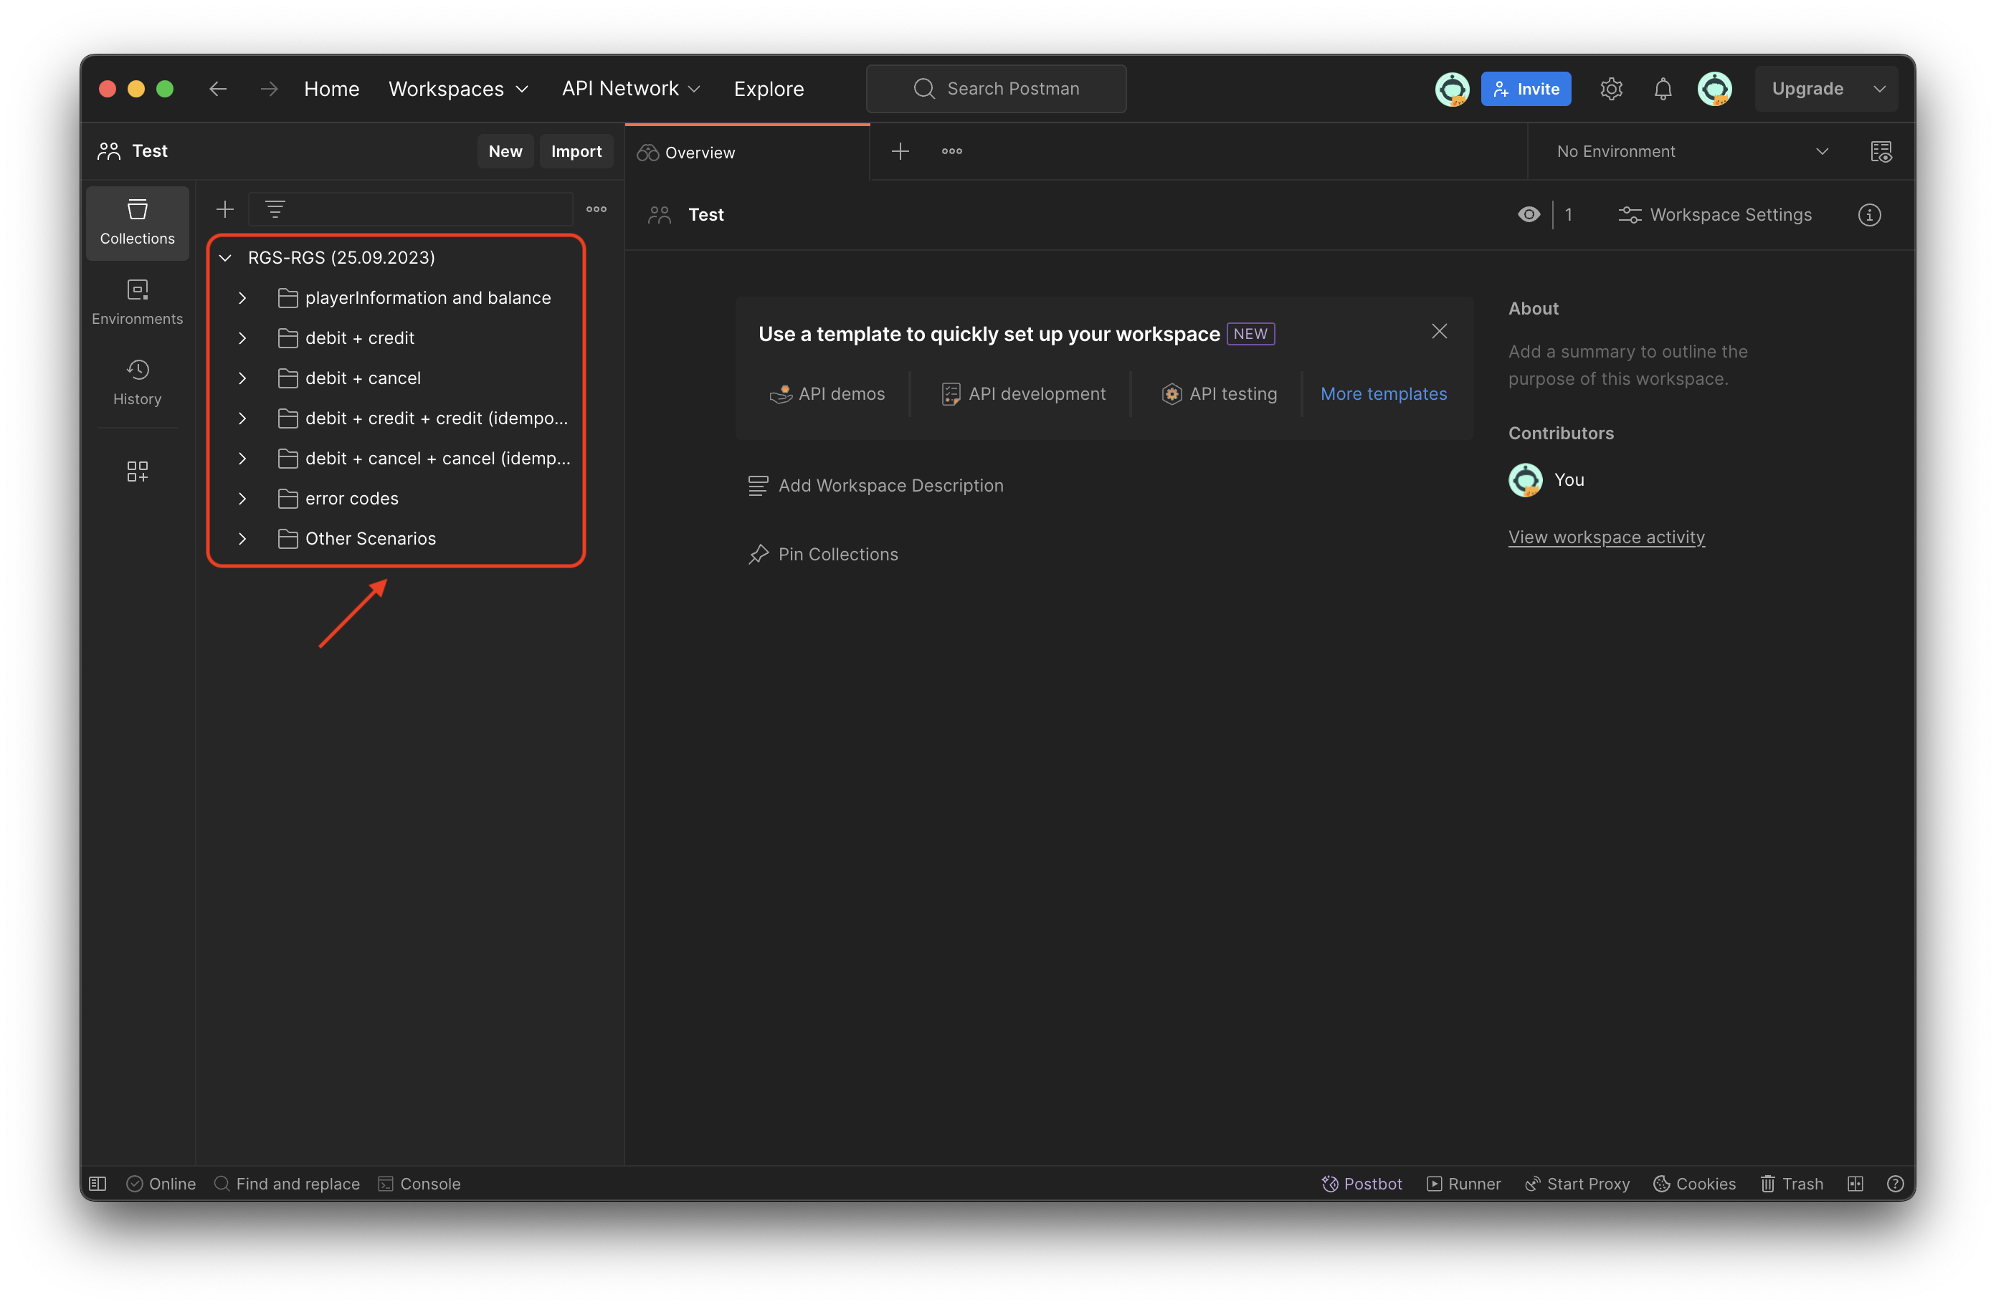This screenshot has width=1996, height=1307.
Task: Open Postbot in the status bar
Action: (1361, 1183)
